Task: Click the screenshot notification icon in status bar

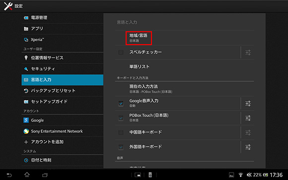Action: click(231, 175)
